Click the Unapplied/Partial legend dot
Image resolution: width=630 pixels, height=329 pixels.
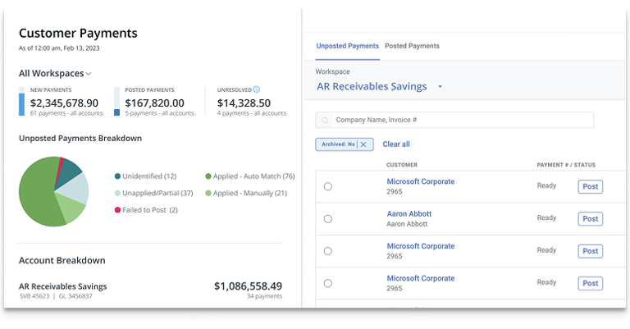[x=118, y=193]
